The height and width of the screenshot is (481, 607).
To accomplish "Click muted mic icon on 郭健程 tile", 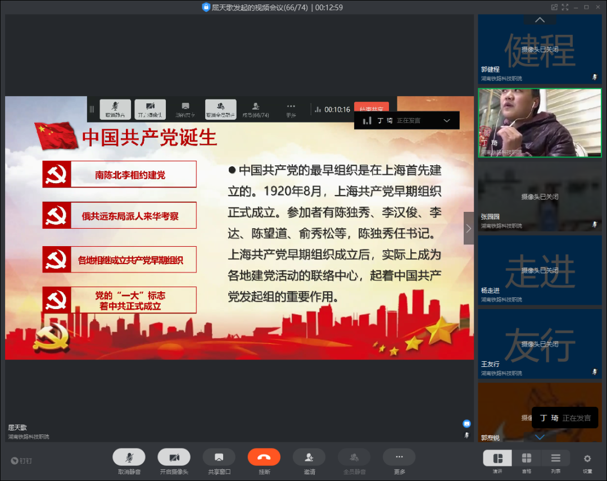I will [595, 77].
